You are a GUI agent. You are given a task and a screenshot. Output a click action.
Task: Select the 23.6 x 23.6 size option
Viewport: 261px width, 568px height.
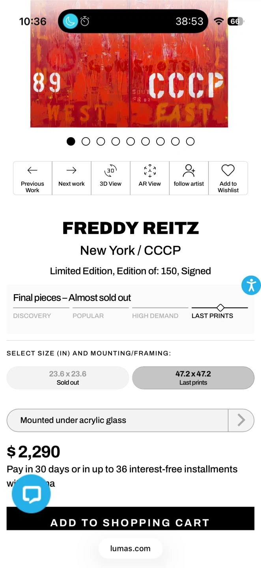[68, 378]
